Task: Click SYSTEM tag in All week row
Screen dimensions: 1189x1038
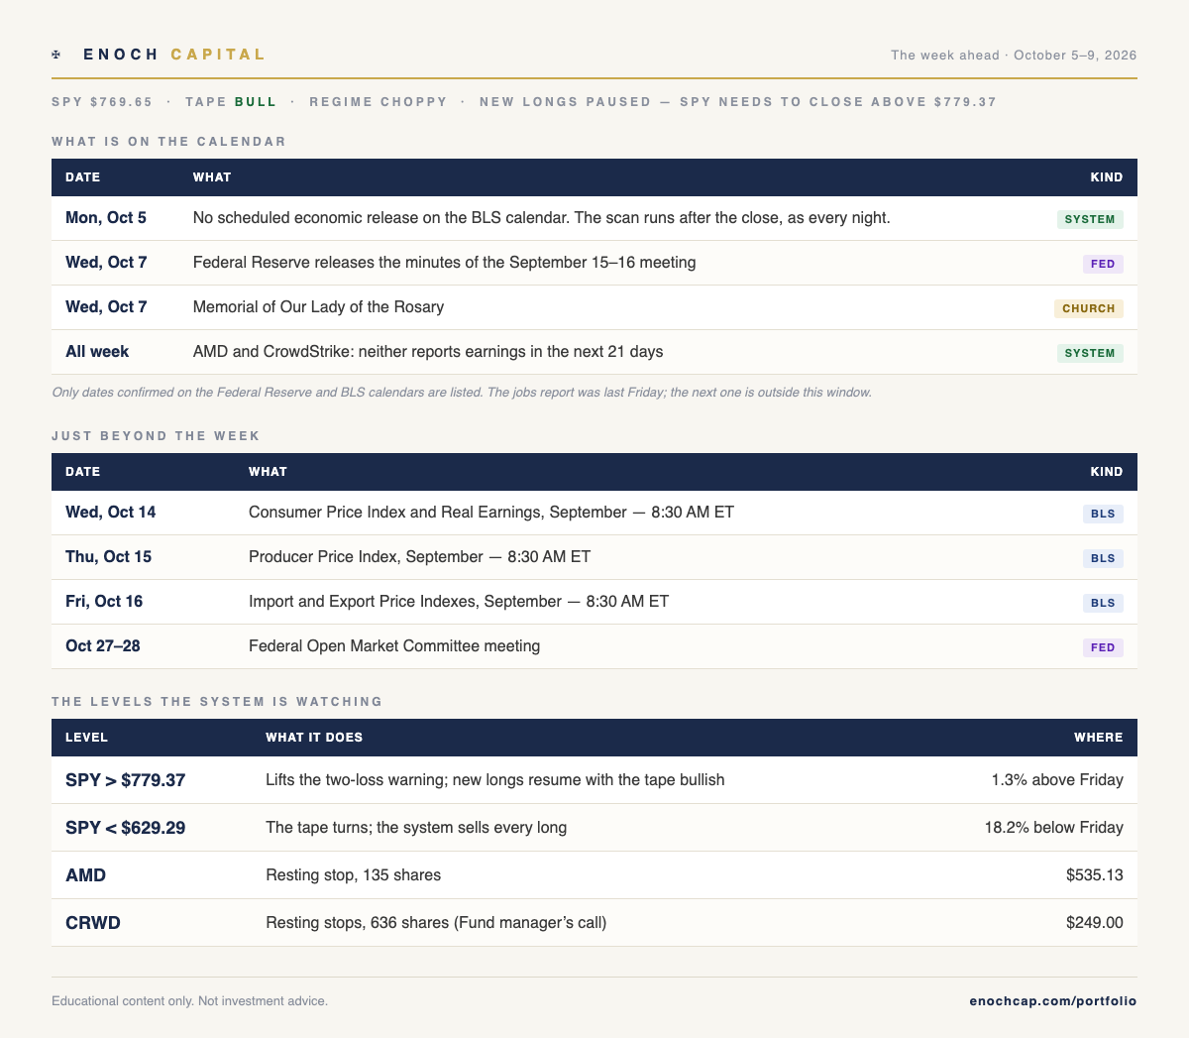Action: pyautogui.click(x=1090, y=353)
